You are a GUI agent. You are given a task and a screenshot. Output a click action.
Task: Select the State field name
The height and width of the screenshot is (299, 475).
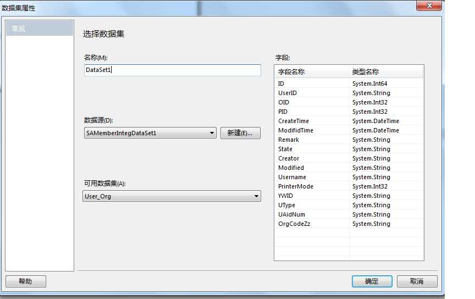(x=285, y=149)
